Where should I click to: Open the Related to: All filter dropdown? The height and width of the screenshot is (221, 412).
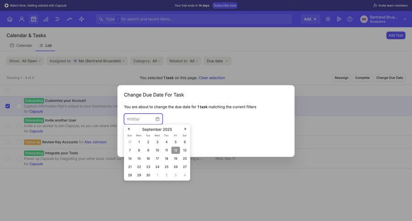184,61
